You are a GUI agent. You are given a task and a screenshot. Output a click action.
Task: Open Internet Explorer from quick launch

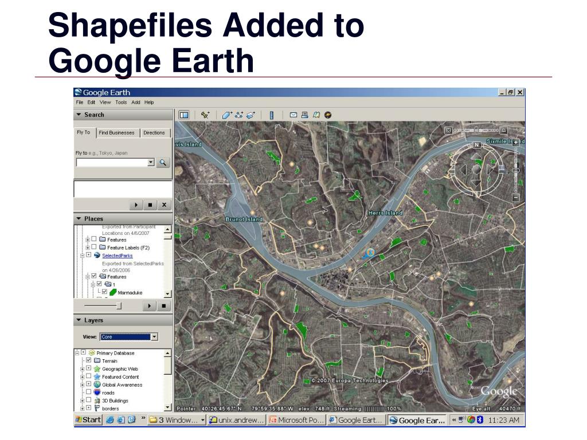point(109,420)
